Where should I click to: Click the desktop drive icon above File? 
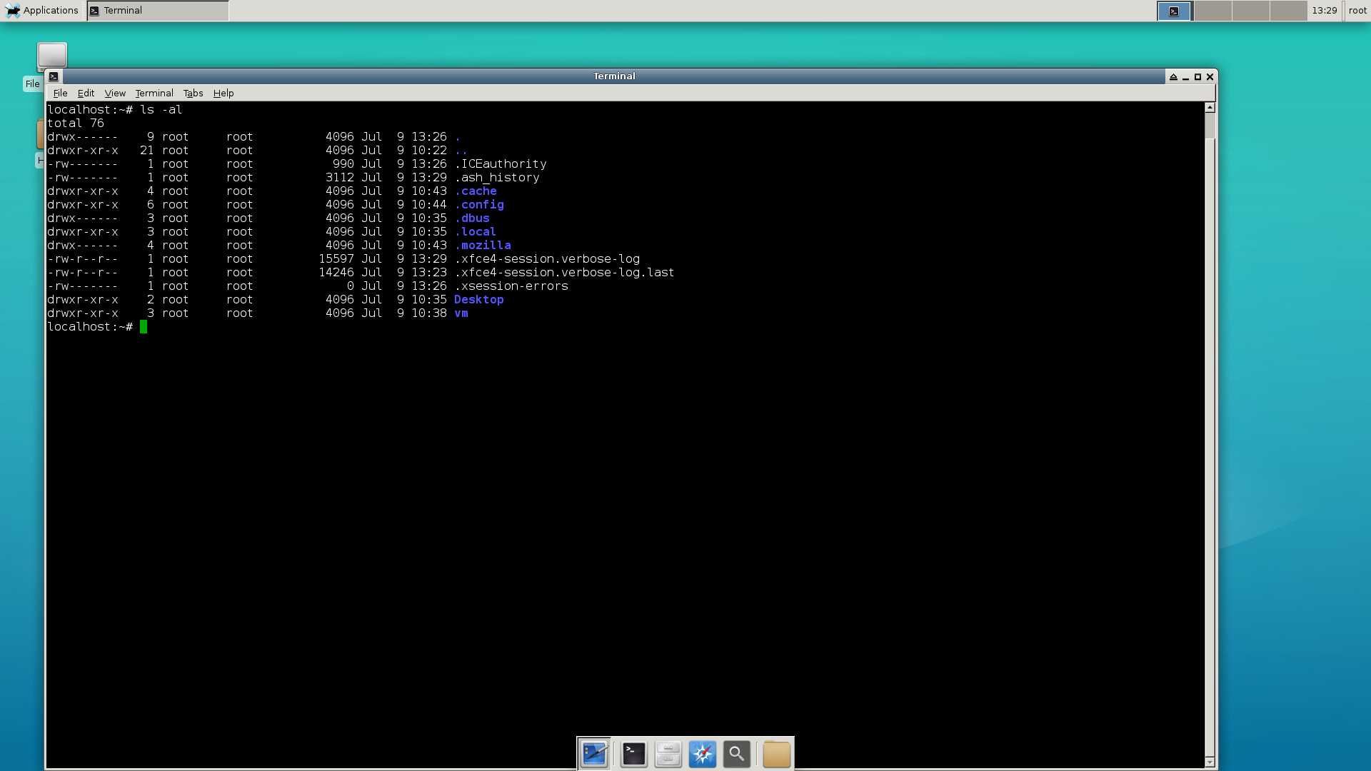click(52, 55)
